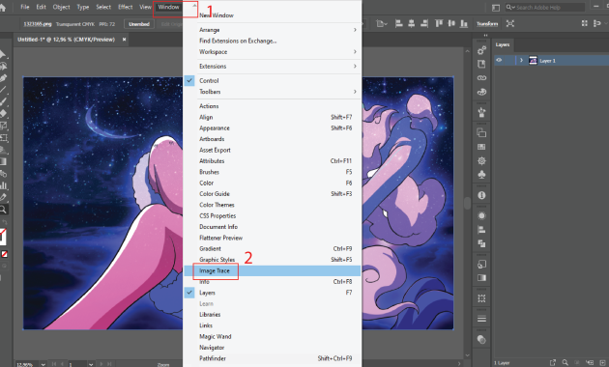Click the Unembed button
This screenshot has height=367, width=609.
point(139,24)
